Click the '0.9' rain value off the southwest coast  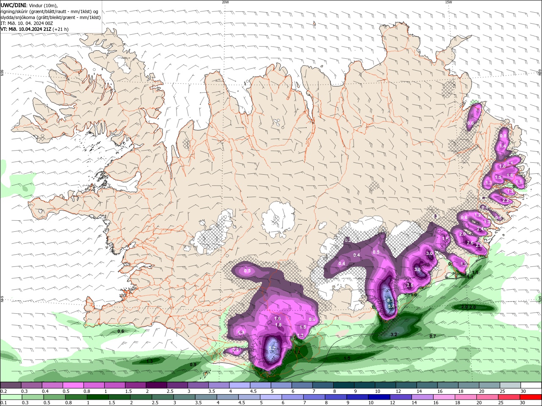click(193, 365)
